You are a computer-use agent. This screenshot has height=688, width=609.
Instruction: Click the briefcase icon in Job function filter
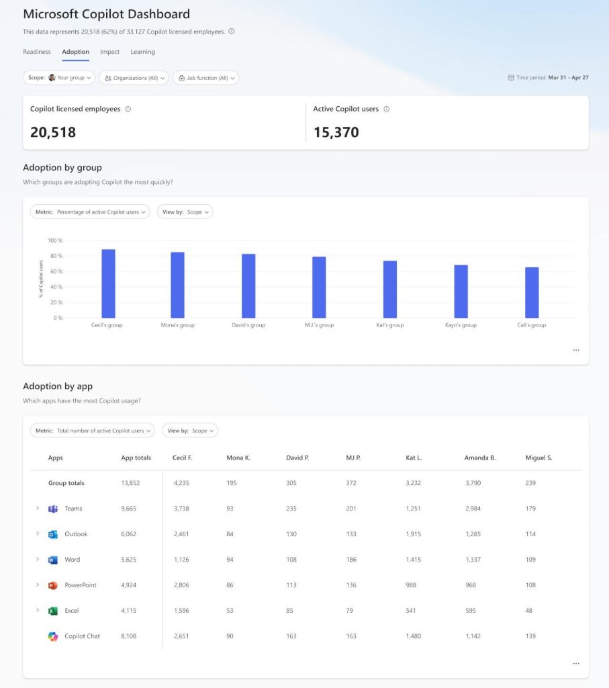(181, 78)
